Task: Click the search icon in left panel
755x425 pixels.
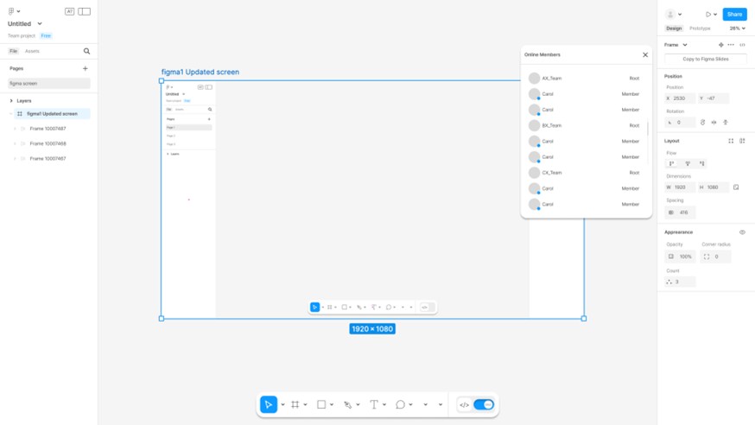Action: coord(86,51)
